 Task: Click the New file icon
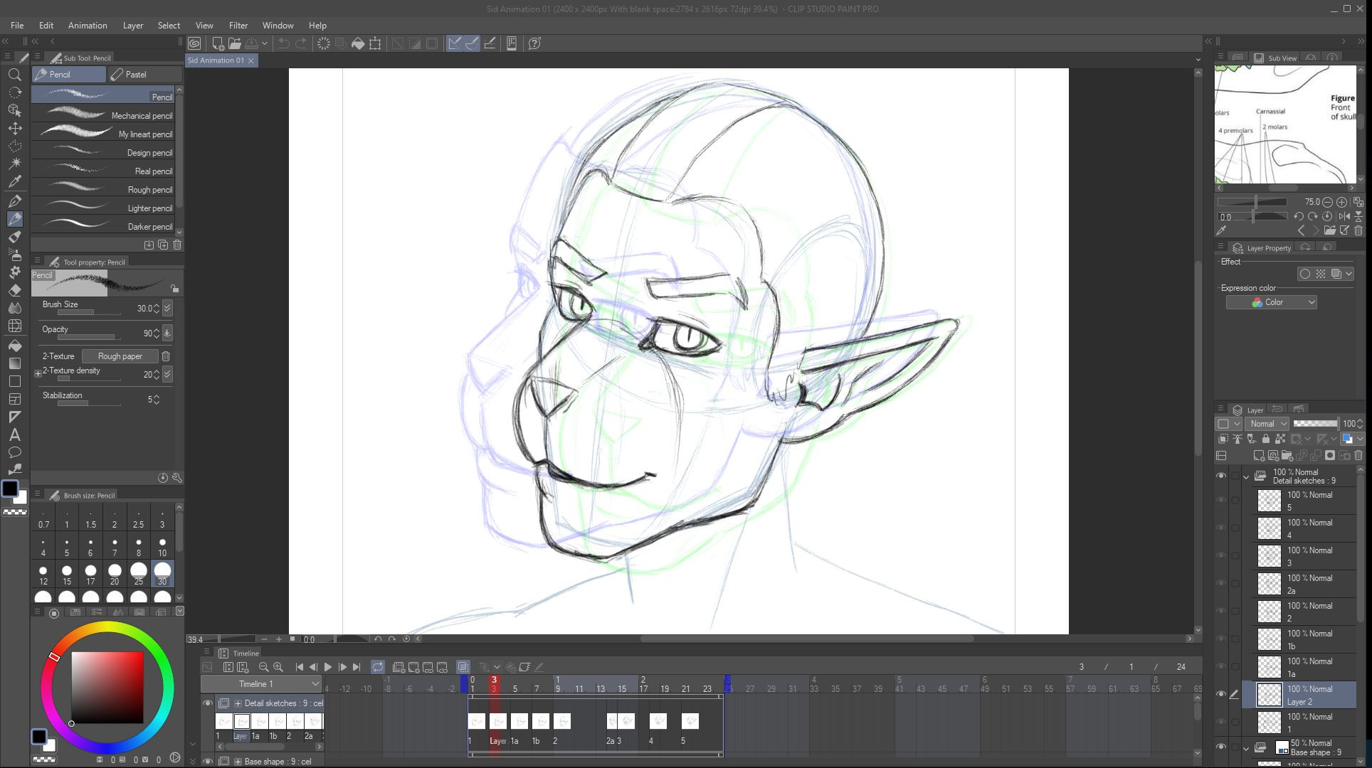[218, 43]
